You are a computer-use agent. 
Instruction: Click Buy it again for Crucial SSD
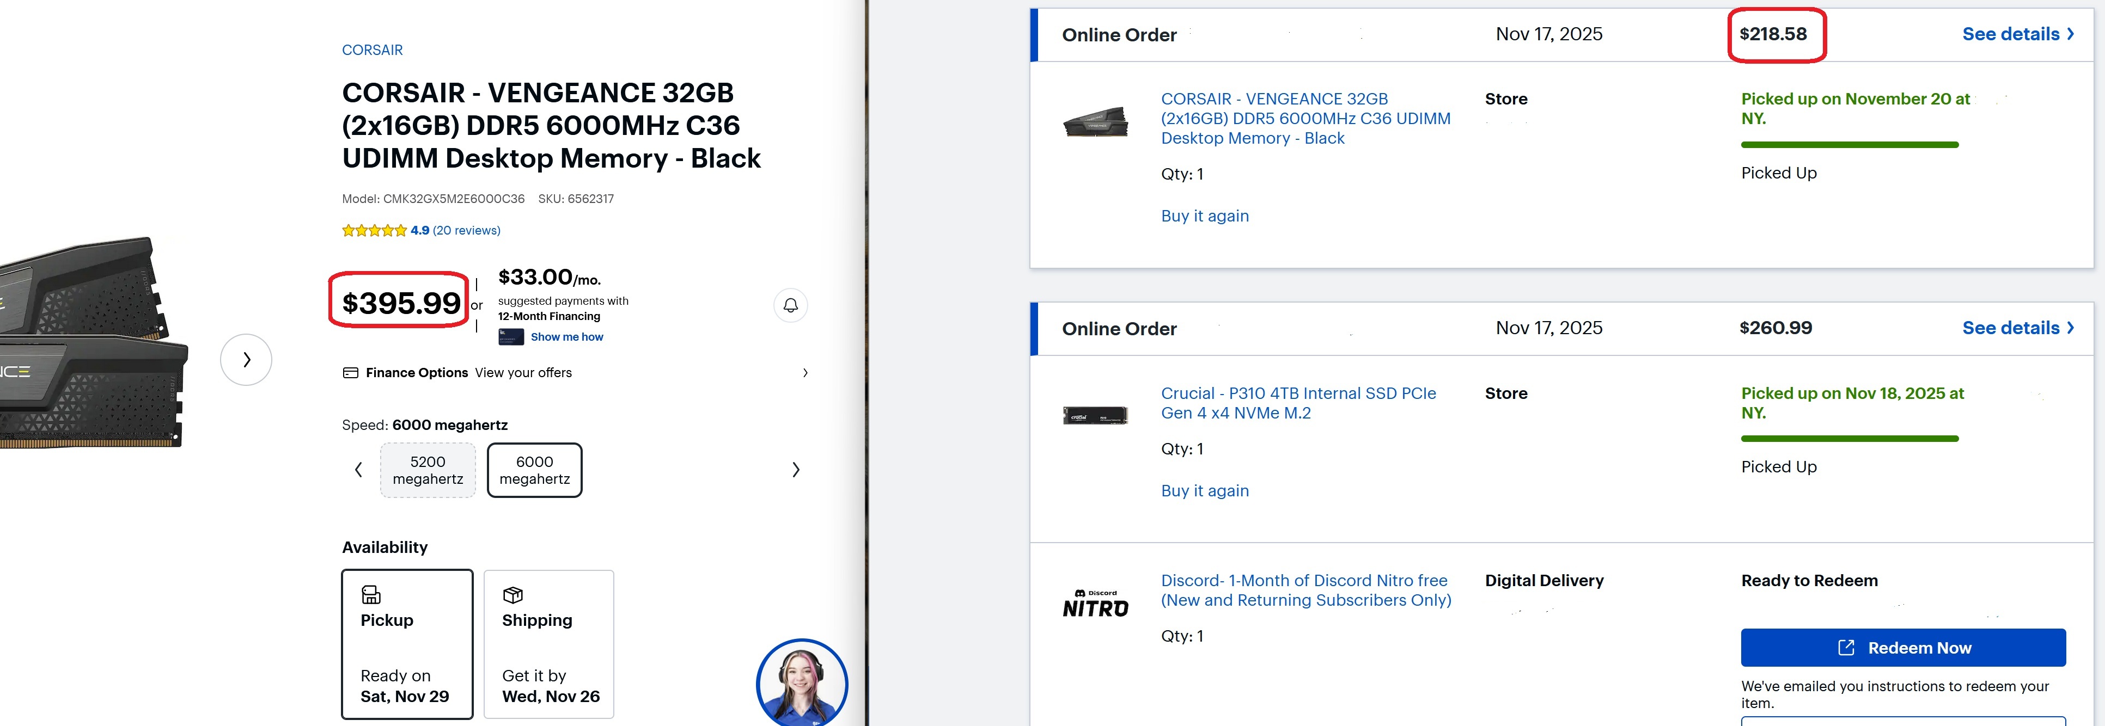point(1205,491)
